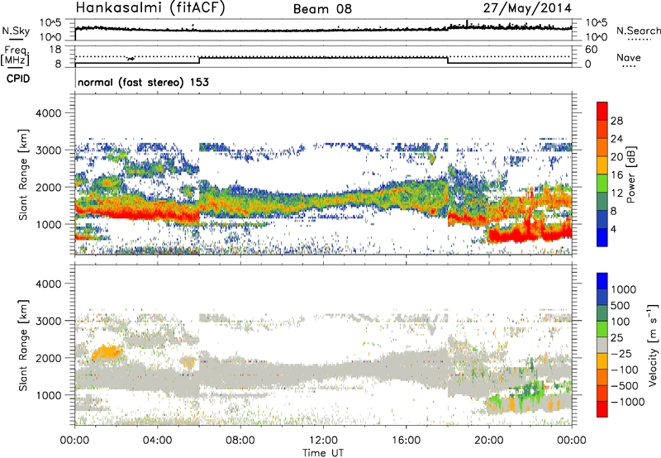The height and width of the screenshot is (458, 661).
Task: Click the N.Search legend label
Action: (x=639, y=31)
